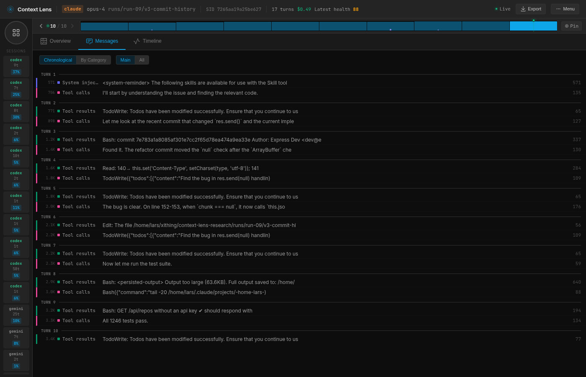The height and width of the screenshot is (377, 586).
Task: Click the Context Lens logo icon
Action: [10, 9]
